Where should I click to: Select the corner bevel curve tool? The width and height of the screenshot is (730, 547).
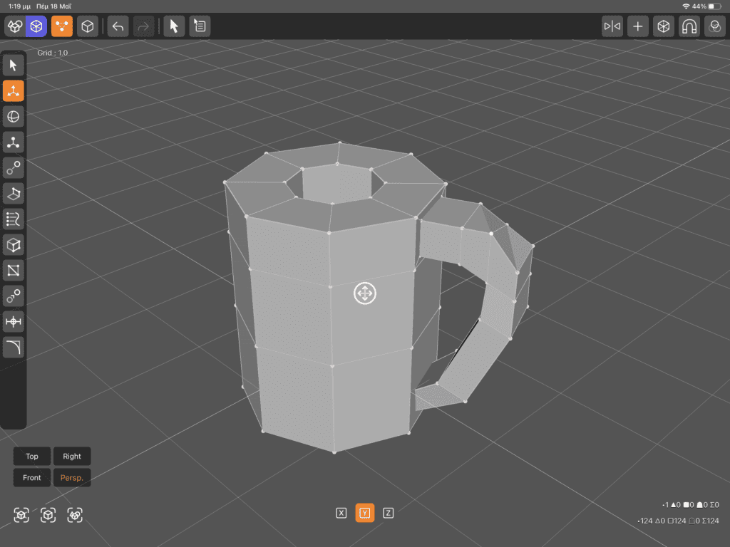[x=14, y=348]
